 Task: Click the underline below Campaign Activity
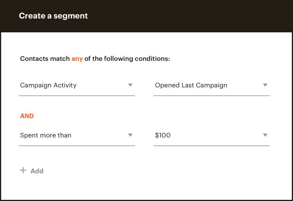[76, 95]
